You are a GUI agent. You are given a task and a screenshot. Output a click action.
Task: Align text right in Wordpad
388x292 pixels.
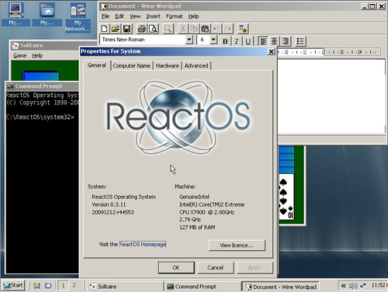285,41
